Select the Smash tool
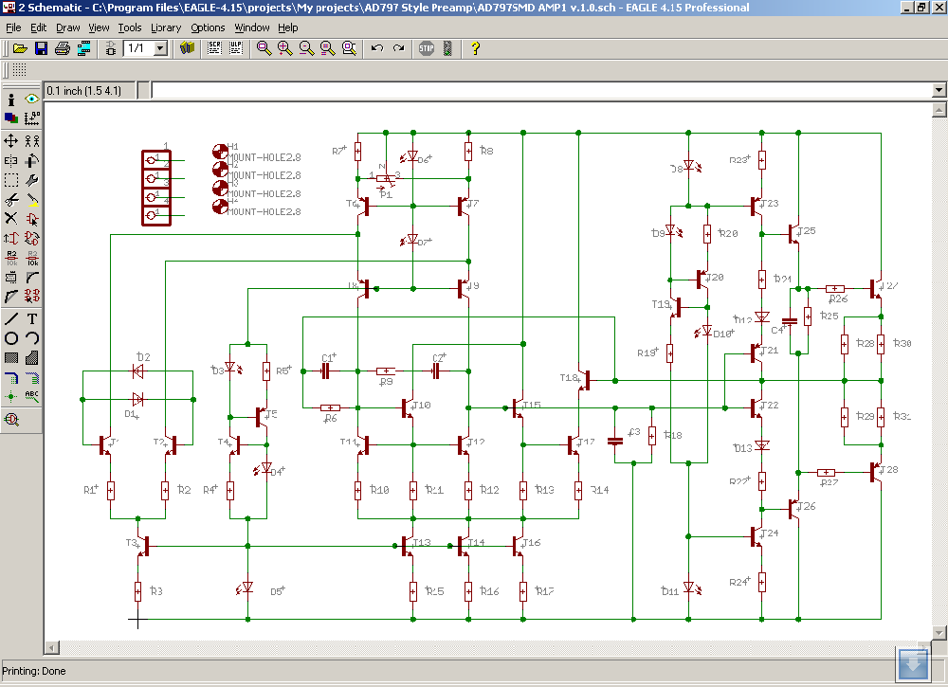Image resolution: width=948 pixels, height=687 pixels. tap(10, 278)
